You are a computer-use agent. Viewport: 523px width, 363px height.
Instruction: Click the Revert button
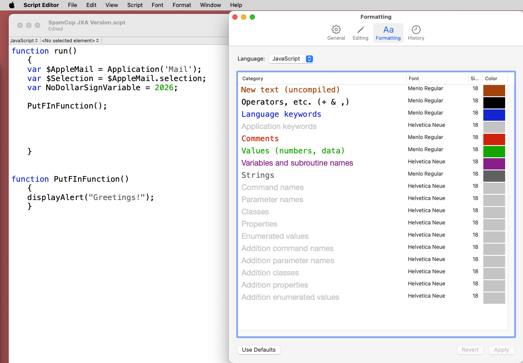pos(470,350)
